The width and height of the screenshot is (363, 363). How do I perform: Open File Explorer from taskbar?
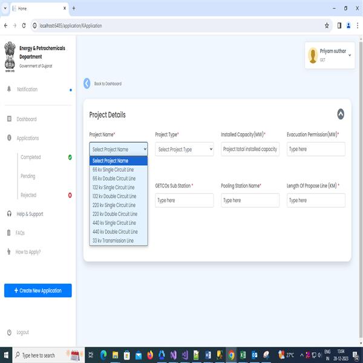(x=115, y=355)
